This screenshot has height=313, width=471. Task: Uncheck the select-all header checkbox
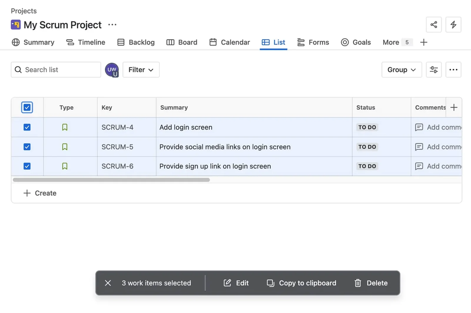coord(27,107)
